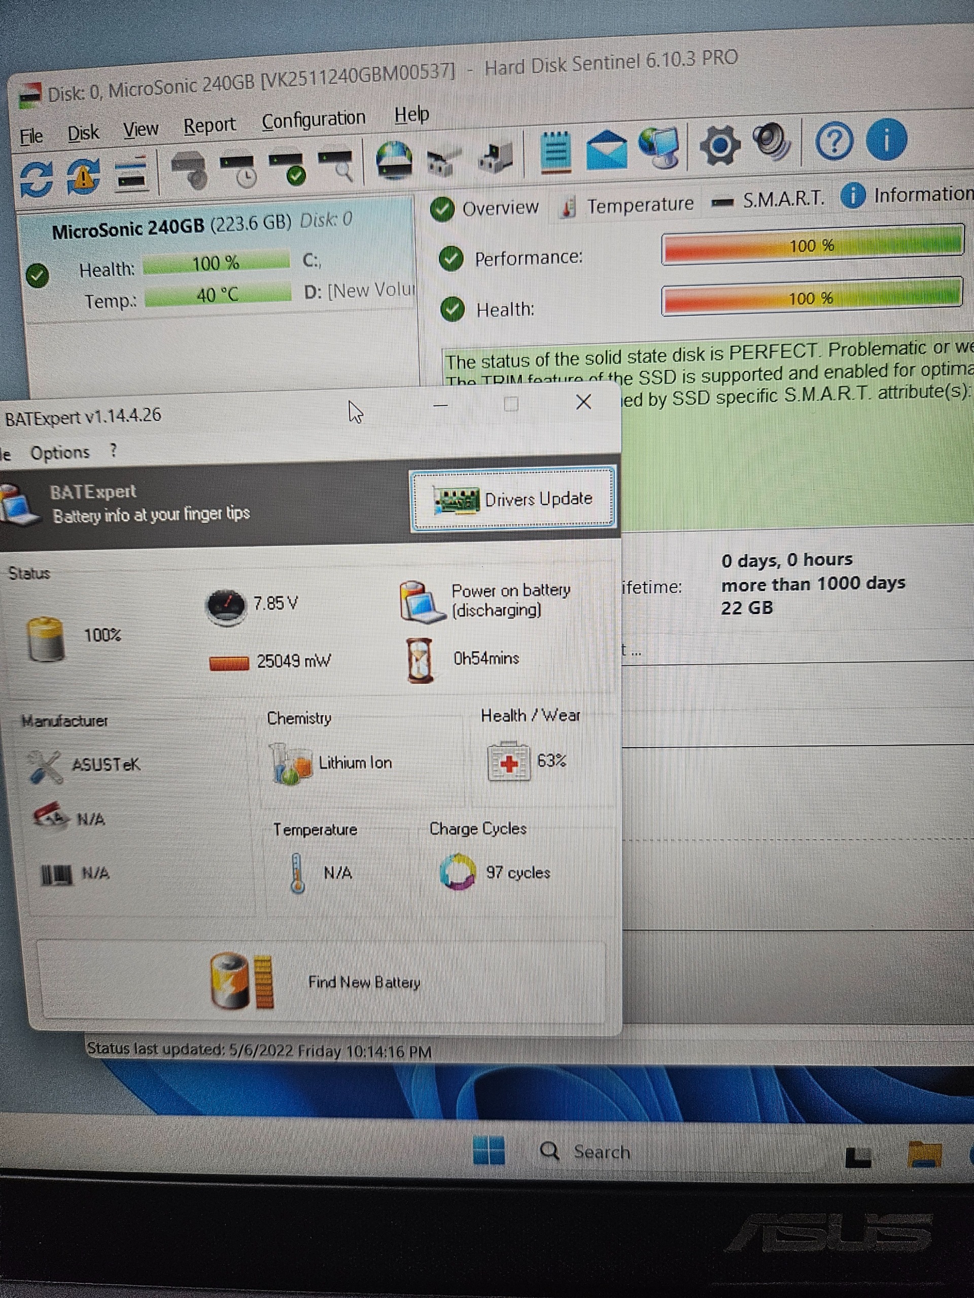Click the Performance 100 % gradient bar

click(x=813, y=245)
